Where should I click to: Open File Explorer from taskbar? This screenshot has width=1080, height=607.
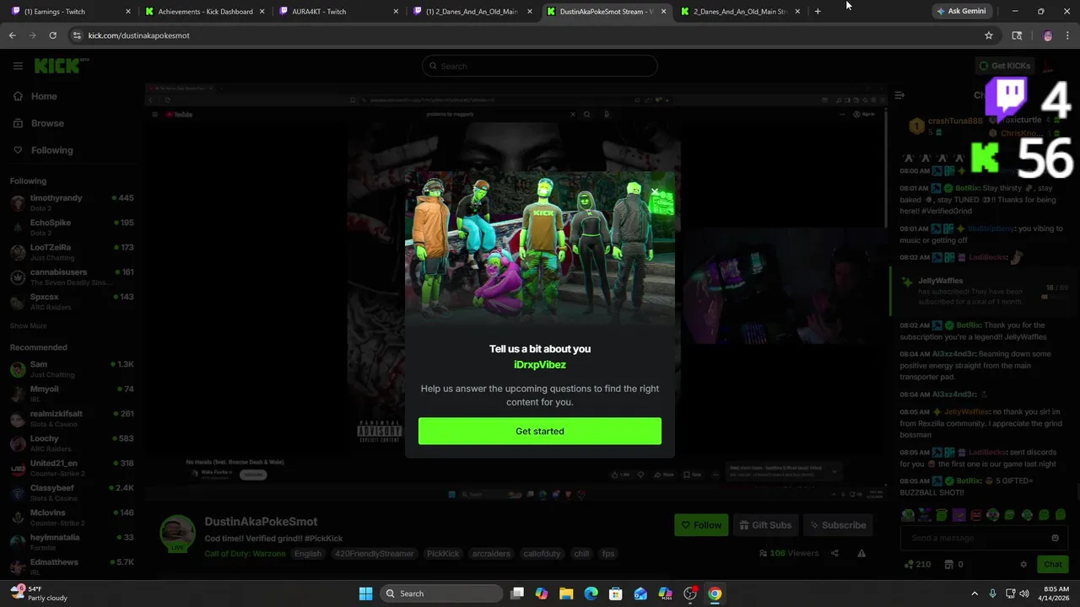coord(566,594)
